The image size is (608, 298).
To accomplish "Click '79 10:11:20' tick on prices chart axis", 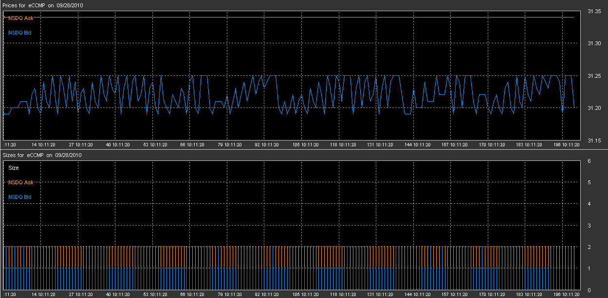I will pos(230,145).
